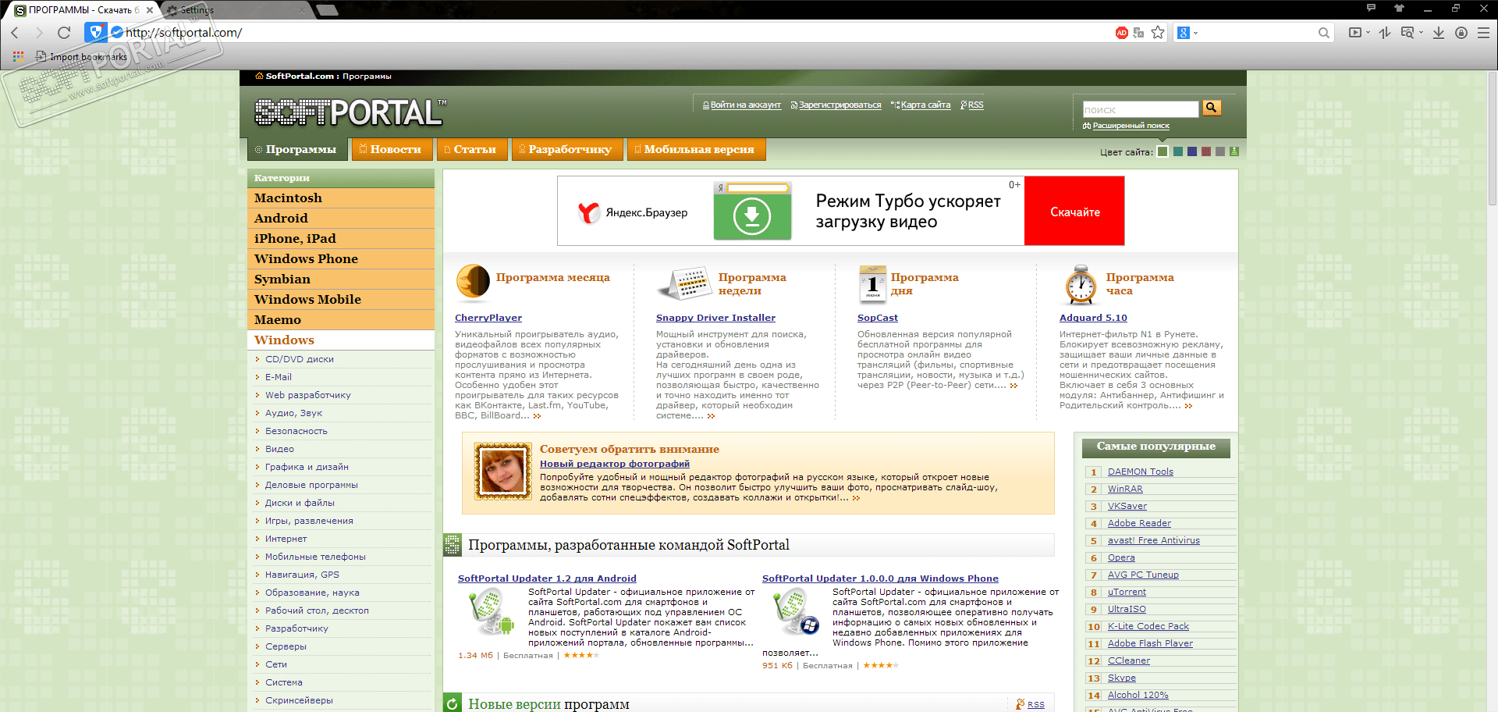The image size is (1498, 712).
Task: Click the SoftPortal Updater Windows Phone icon
Action: [796, 612]
